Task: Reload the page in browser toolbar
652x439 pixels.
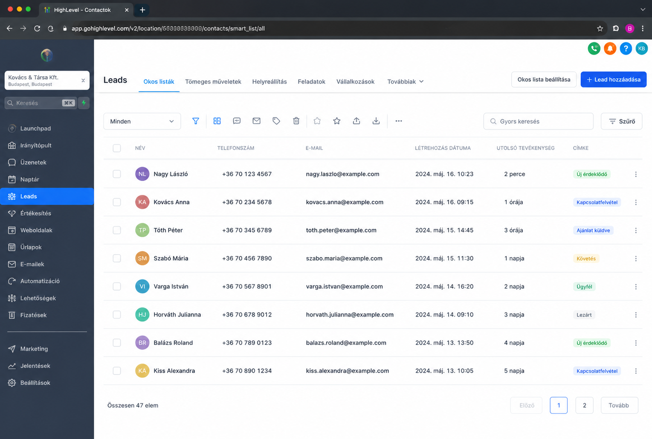Action: point(37,29)
